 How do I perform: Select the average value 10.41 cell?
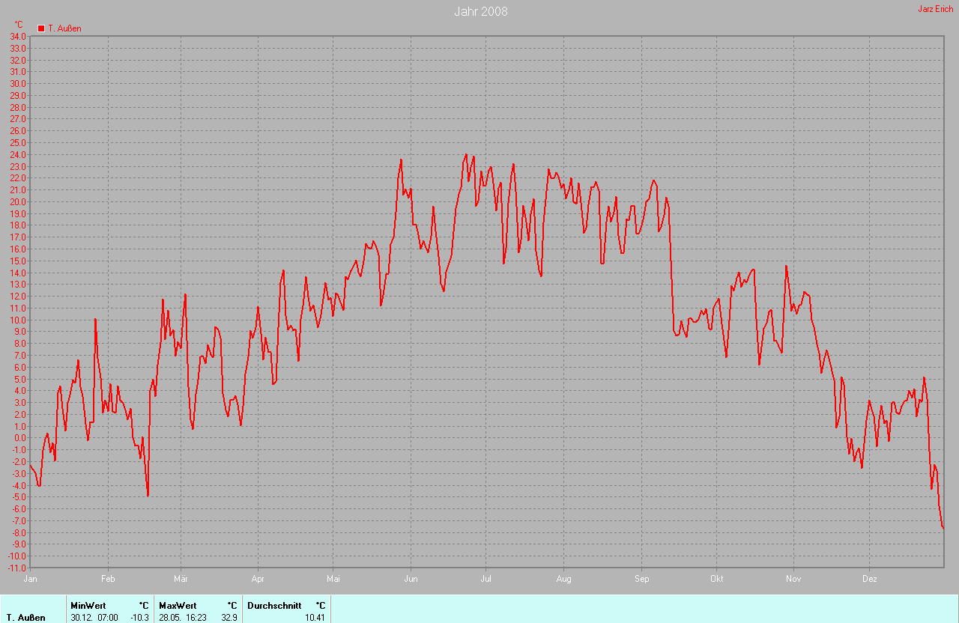pos(314,618)
